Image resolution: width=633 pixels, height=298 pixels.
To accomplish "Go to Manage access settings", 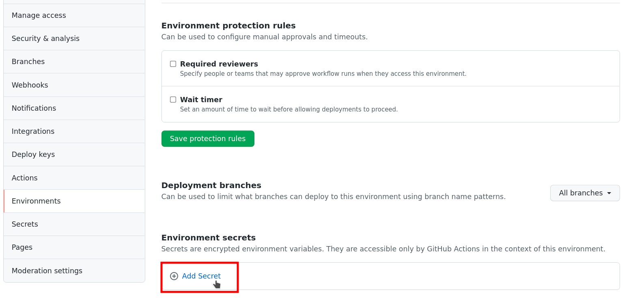I will pos(39,15).
